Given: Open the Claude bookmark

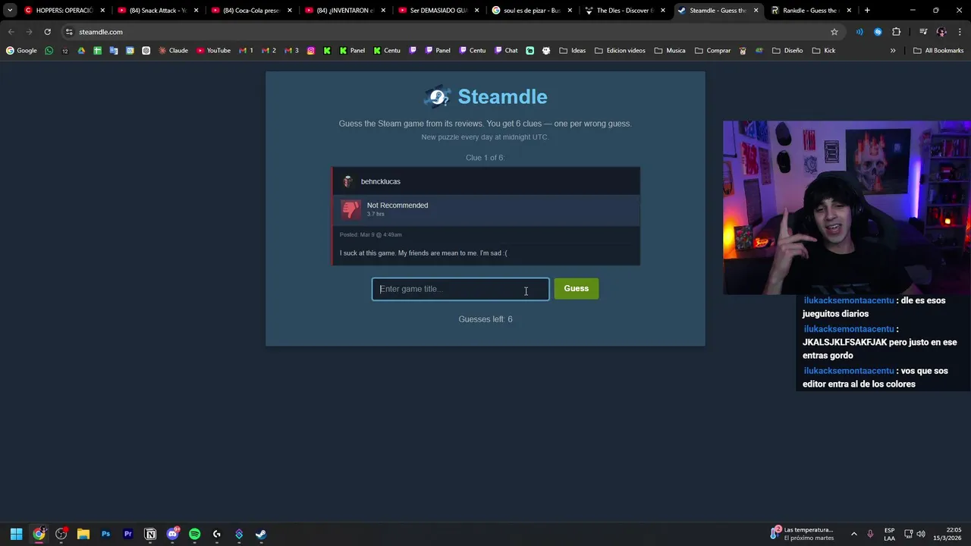Looking at the screenshot, I should (173, 51).
